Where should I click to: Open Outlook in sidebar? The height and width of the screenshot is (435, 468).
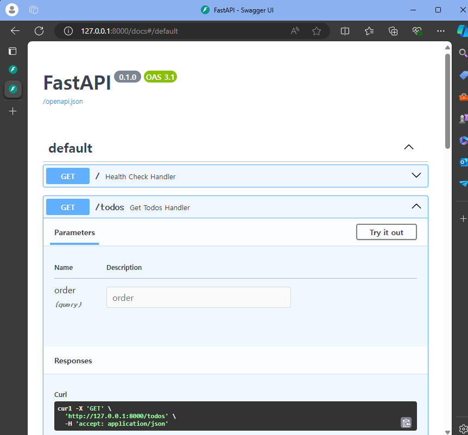[464, 162]
